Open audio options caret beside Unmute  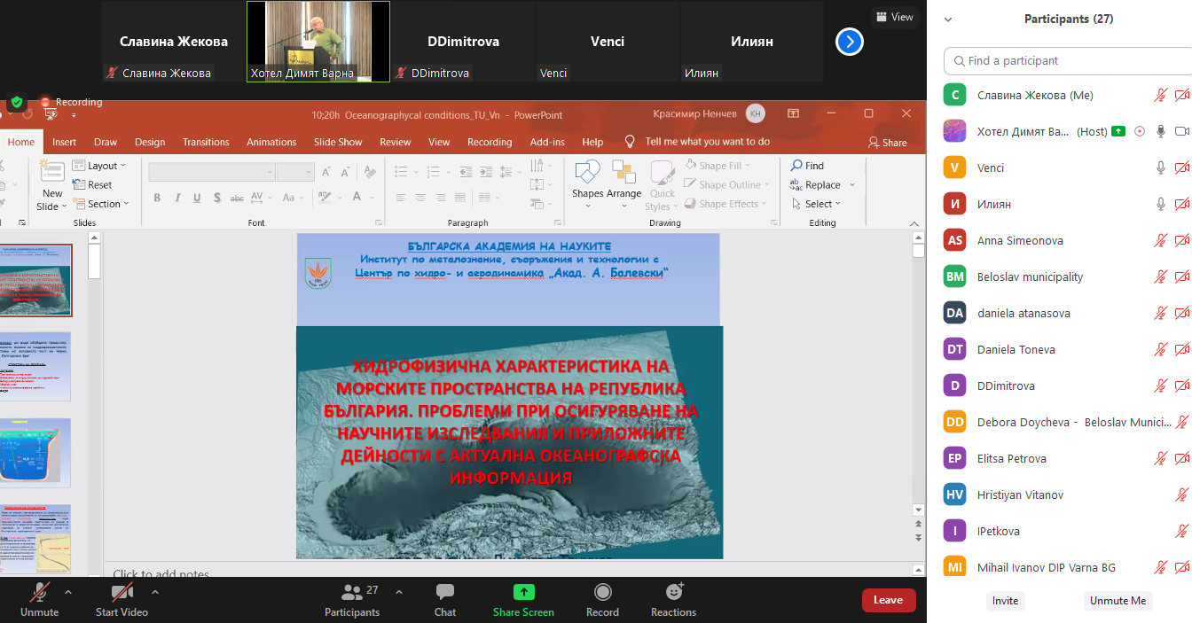(68, 592)
